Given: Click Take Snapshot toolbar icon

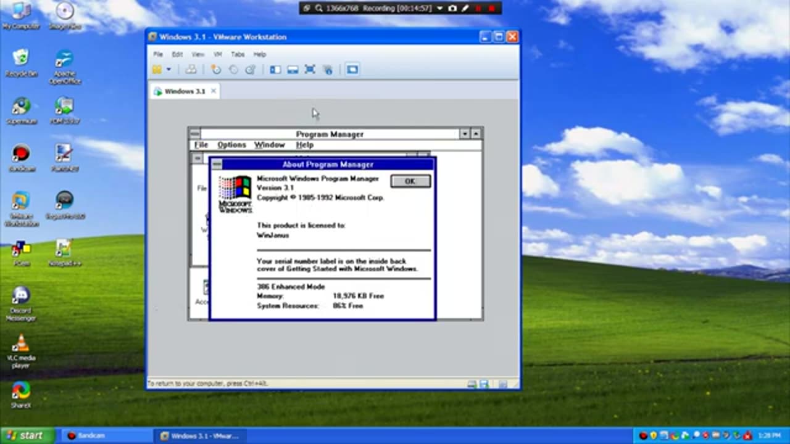Looking at the screenshot, I should click(215, 70).
